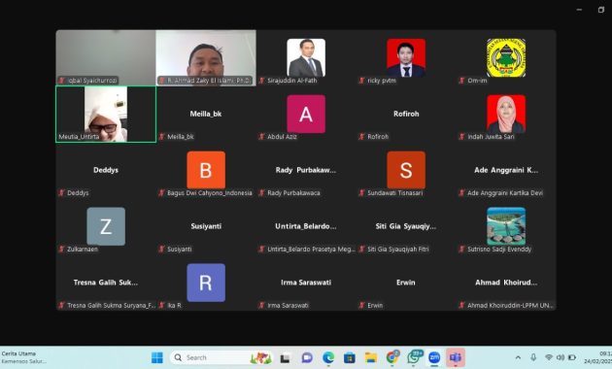Click ricky pvtm's red-background profile photo
This screenshot has height=369, width=612.
tap(406, 57)
